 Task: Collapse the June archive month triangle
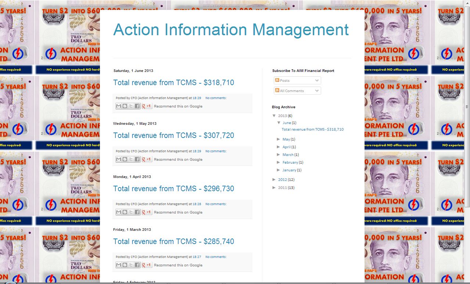pyautogui.click(x=279, y=123)
